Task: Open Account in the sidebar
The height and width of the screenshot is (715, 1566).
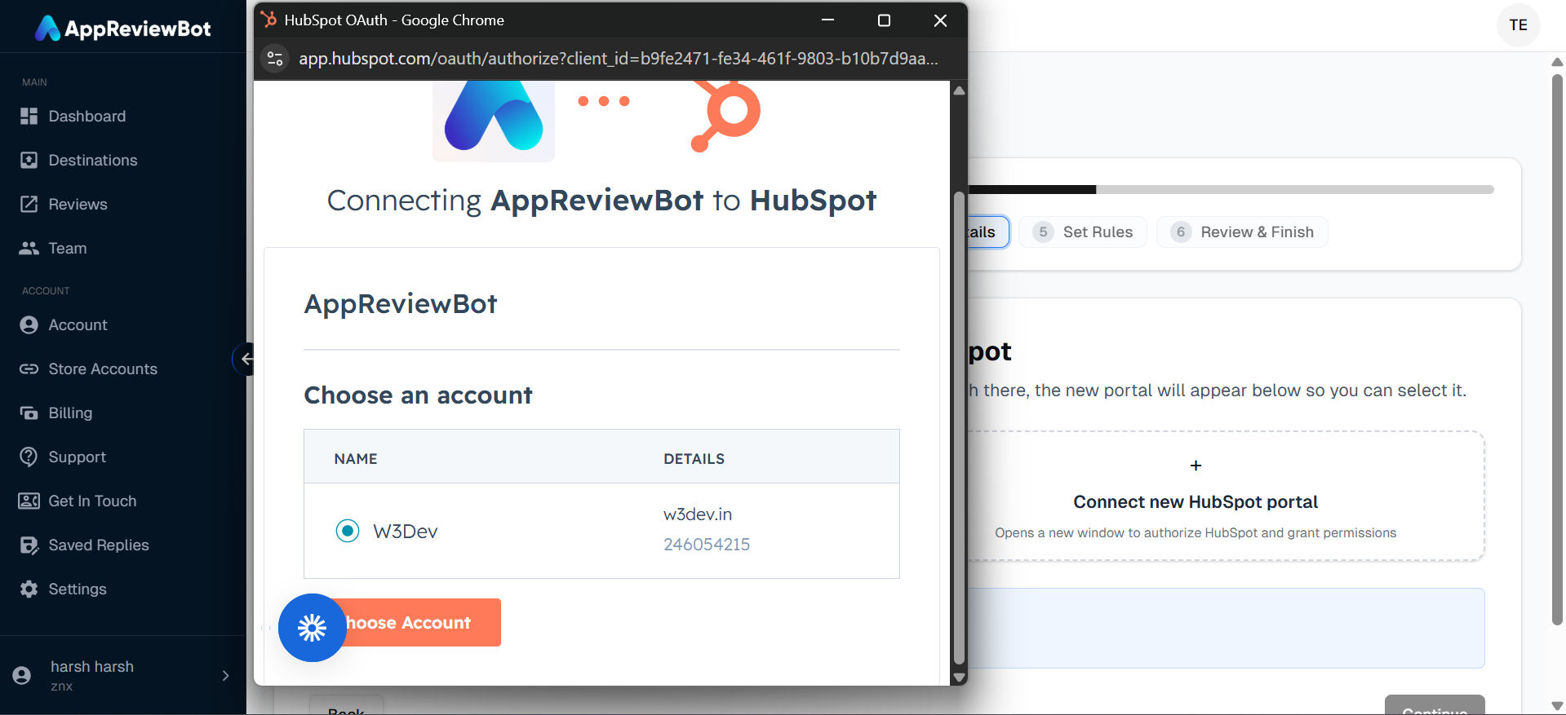Action: (x=78, y=325)
